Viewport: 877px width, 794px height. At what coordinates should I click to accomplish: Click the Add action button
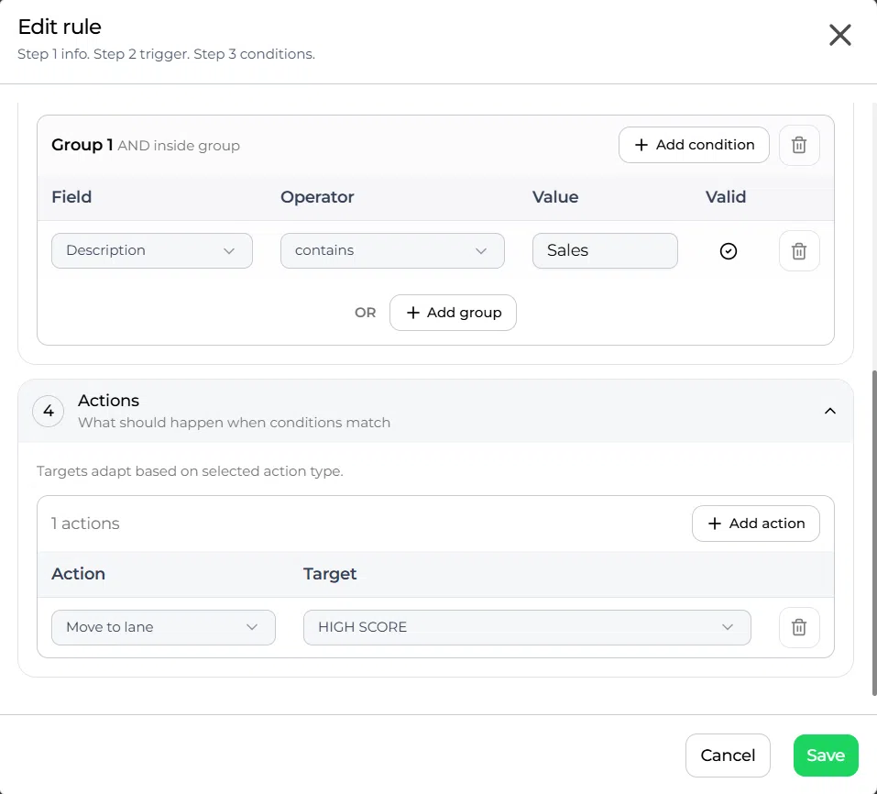[756, 524]
